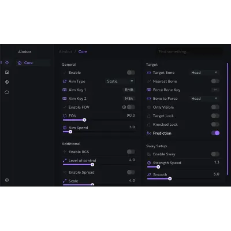Open the cloud-icon sidebar section
This screenshot has height=231, width=231.
pos(7,92)
